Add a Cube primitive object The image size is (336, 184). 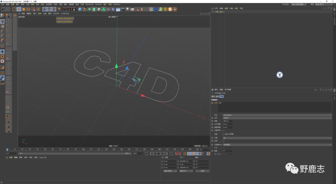(x=80, y=9)
